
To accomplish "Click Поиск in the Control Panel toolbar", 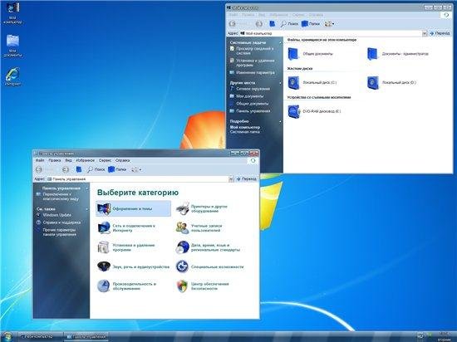I will coord(96,169).
